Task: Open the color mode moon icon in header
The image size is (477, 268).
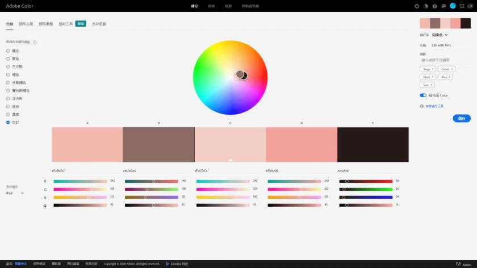Action: coord(426,6)
